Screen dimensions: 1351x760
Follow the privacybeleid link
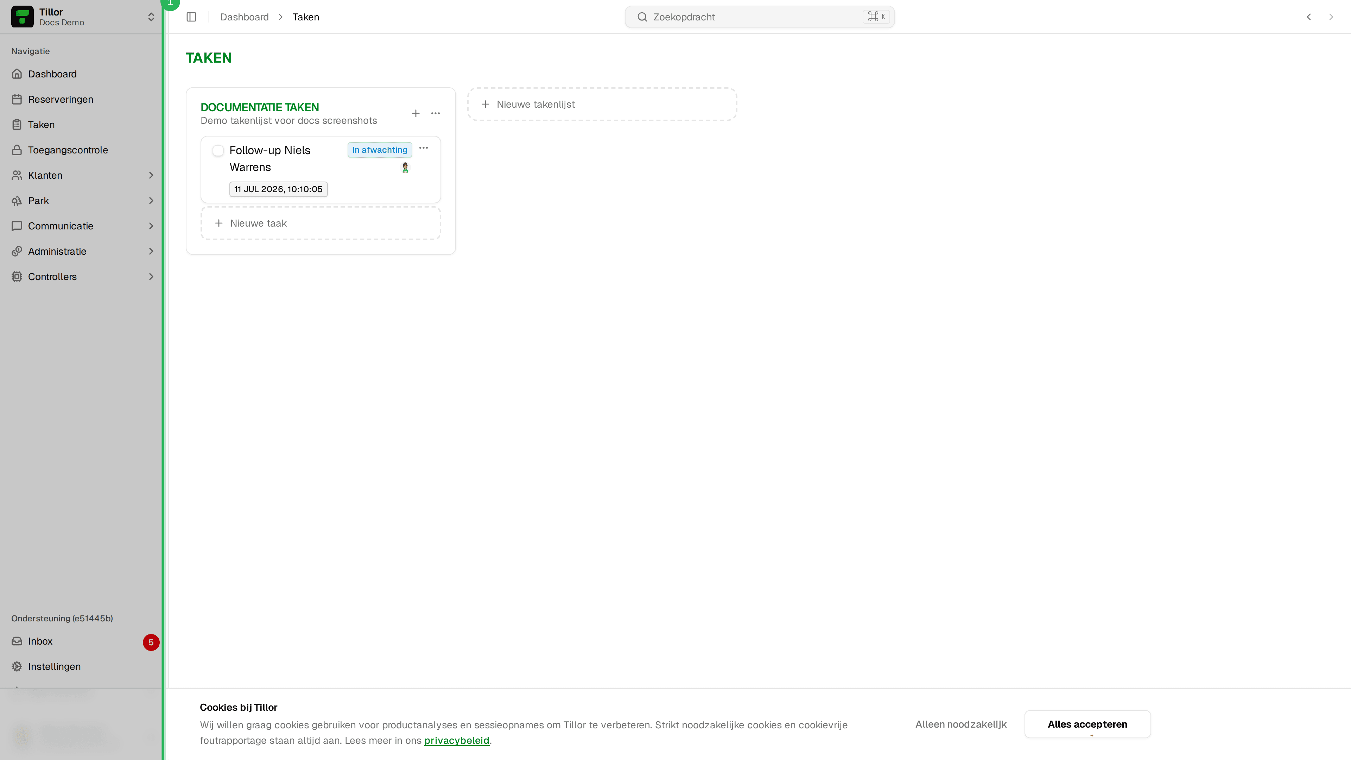pyautogui.click(x=456, y=741)
